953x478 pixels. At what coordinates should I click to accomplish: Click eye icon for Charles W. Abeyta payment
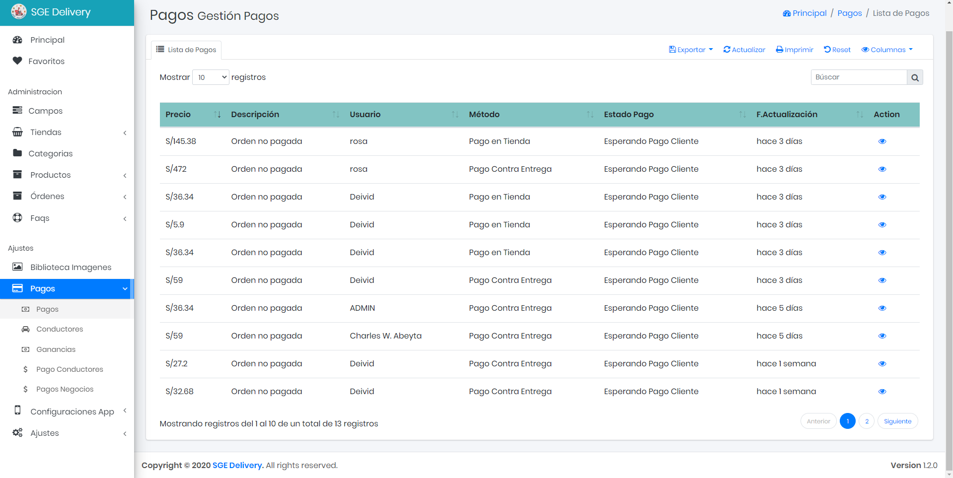tap(882, 336)
